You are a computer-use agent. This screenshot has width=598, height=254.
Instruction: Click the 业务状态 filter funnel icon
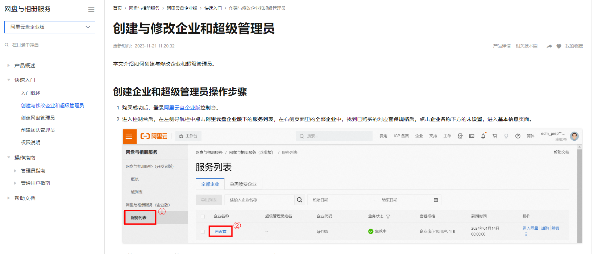388,217
